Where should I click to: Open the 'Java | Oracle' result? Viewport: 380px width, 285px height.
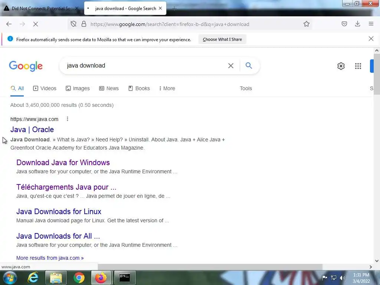tap(32, 130)
